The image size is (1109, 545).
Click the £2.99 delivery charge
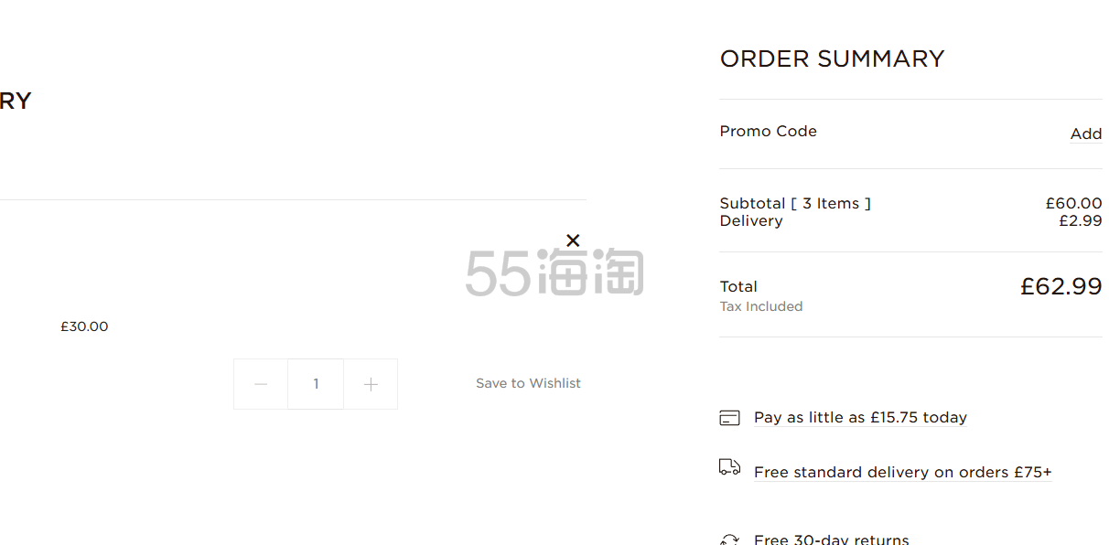tap(1081, 220)
